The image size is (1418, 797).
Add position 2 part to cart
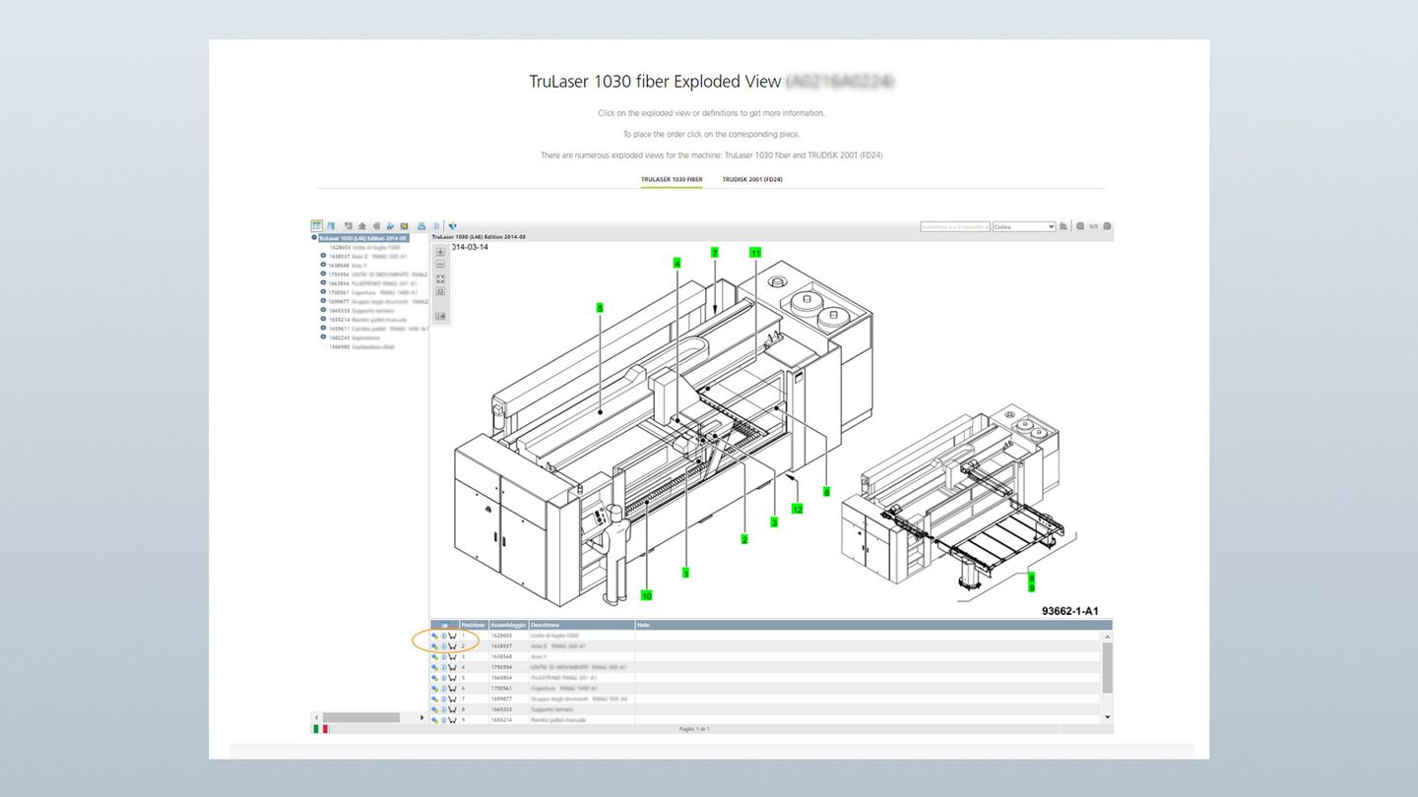click(x=452, y=646)
